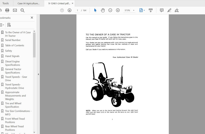Image resolution: width=205 pixels, height=134 pixels.
Task: Click the email envelope icon
Action: [x=15, y=10]
